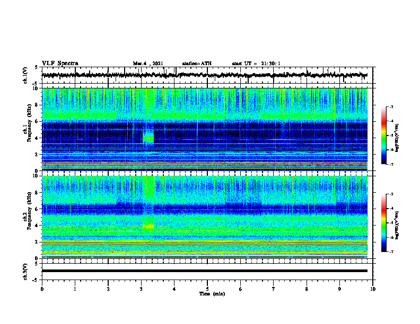This screenshot has width=420, height=324.
Task: Click the "1" label on the time axis
Action: (x=75, y=289)
